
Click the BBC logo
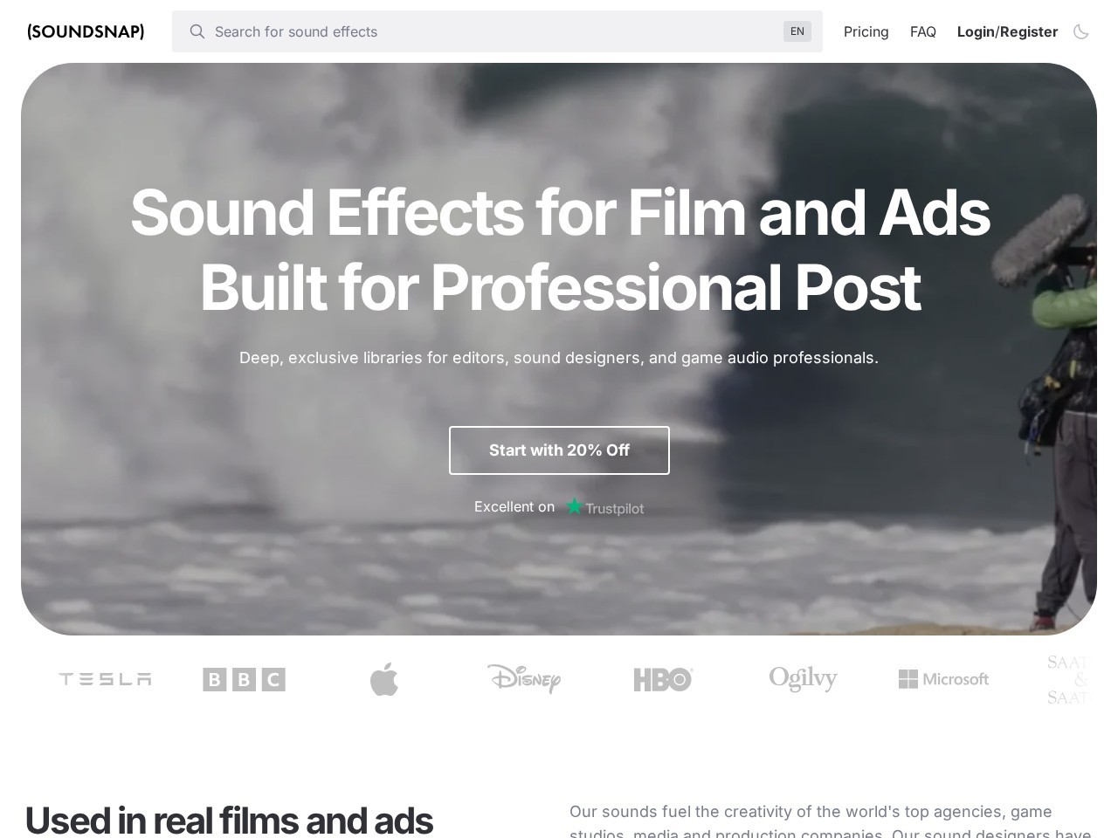tap(245, 679)
